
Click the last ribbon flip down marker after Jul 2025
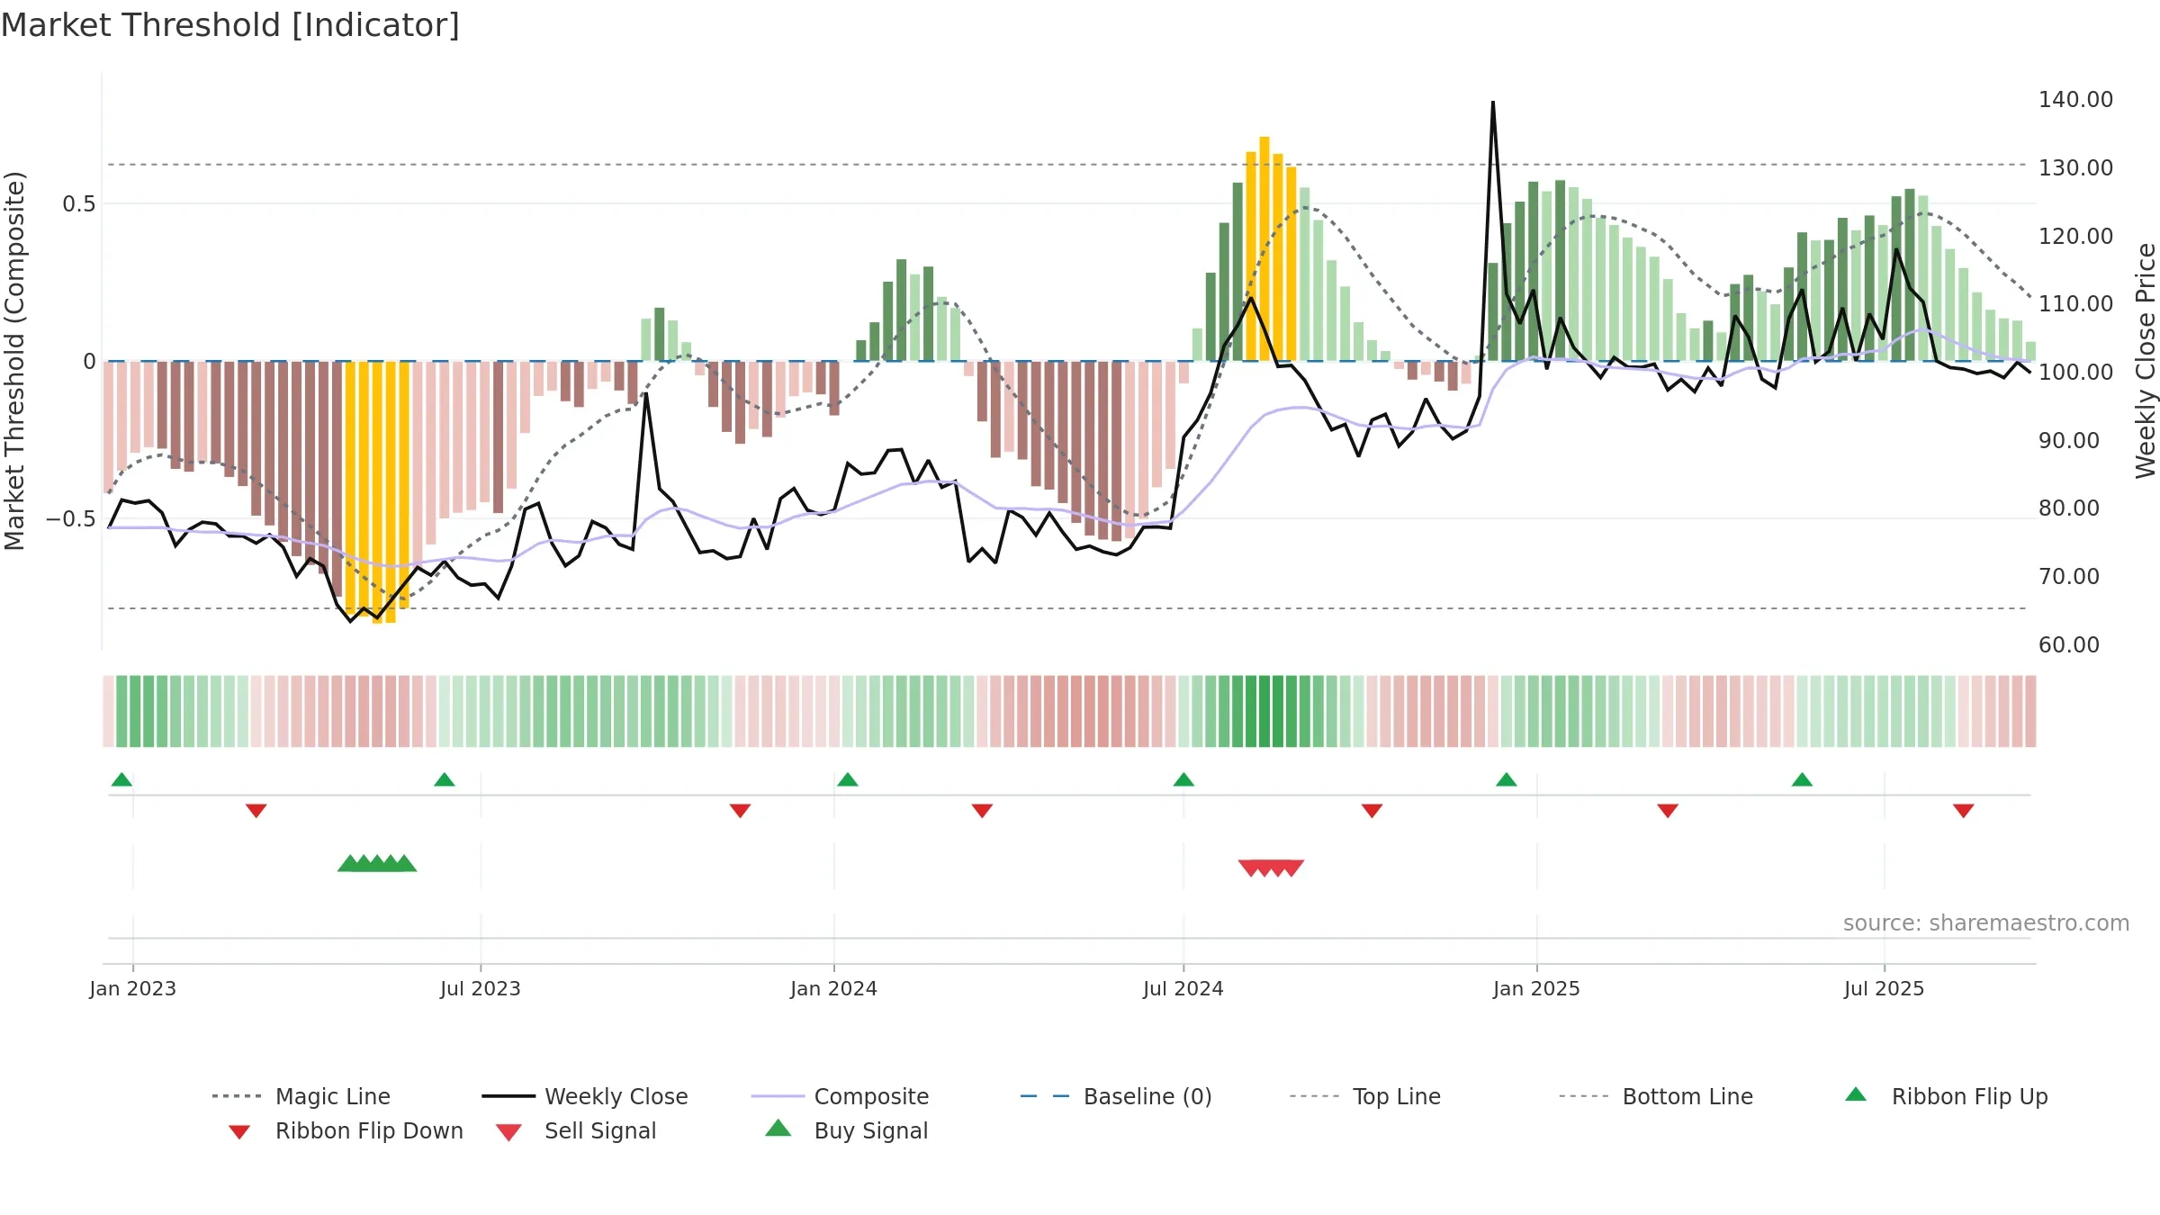tap(1964, 811)
